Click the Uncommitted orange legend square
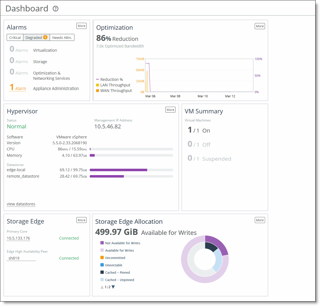The width and height of the screenshot is (320, 306). tap(102, 258)
